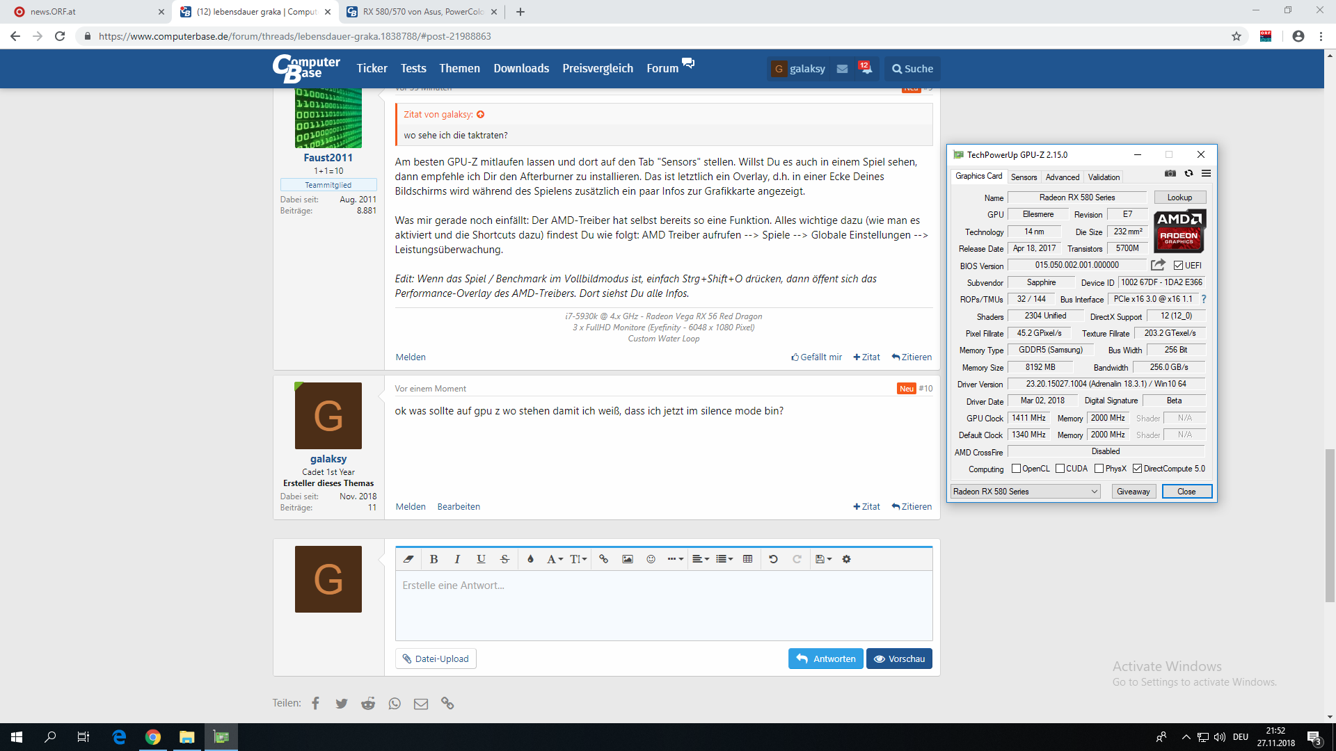Image resolution: width=1336 pixels, height=751 pixels.
Task: Open the list type dropdown
Action: (x=724, y=559)
